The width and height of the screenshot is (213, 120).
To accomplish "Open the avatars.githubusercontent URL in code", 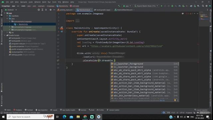I will click(x=126, y=46).
